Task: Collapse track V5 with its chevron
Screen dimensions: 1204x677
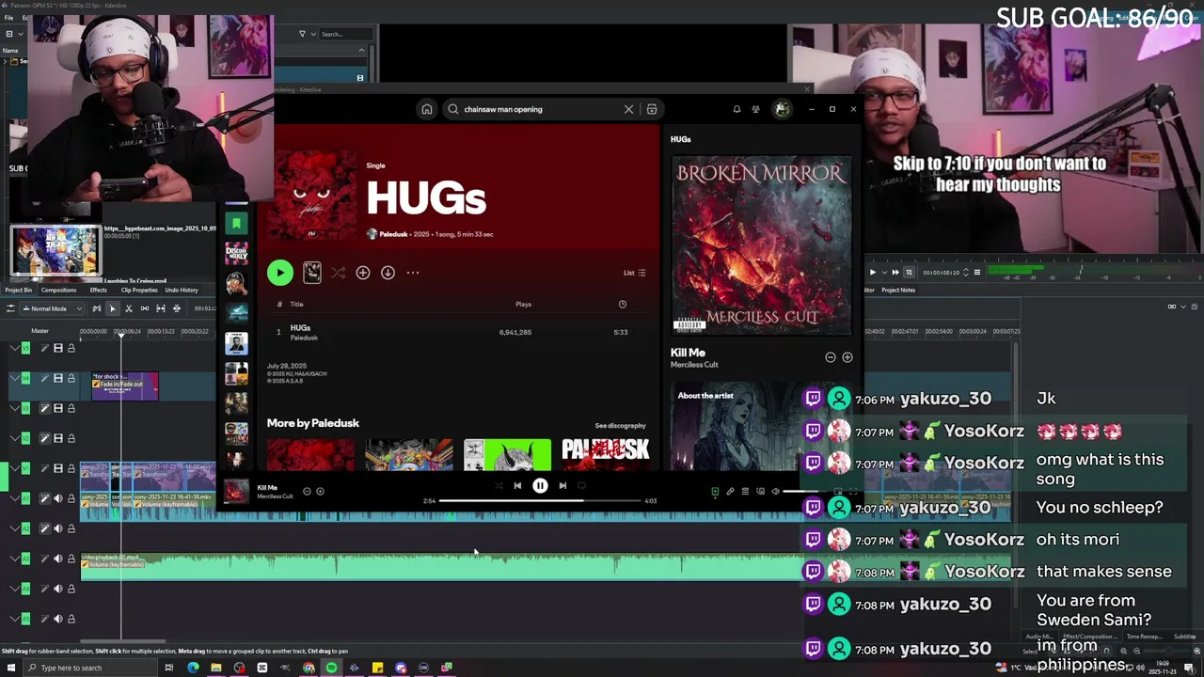Action: 14,348
